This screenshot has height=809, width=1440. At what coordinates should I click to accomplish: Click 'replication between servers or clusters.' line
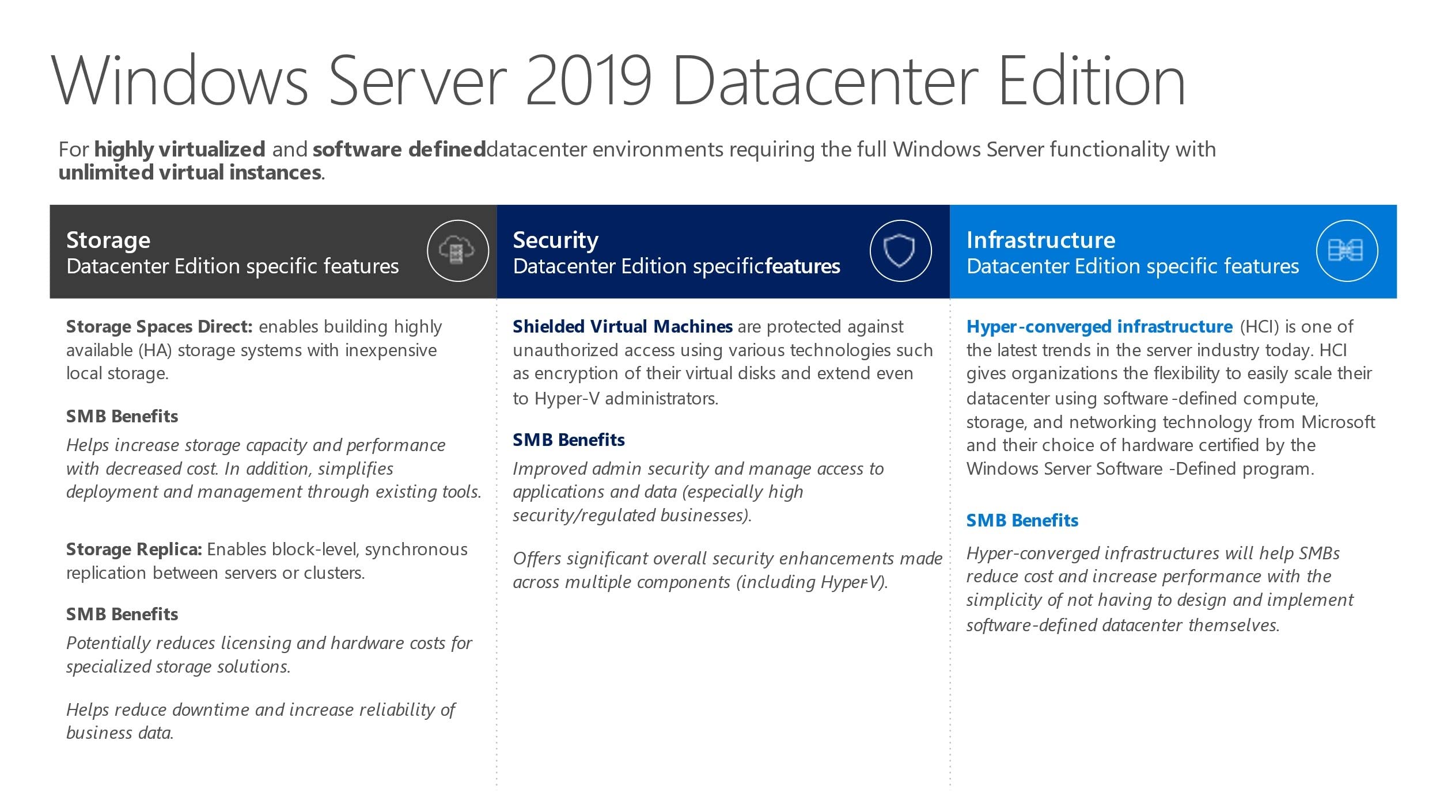point(215,573)
